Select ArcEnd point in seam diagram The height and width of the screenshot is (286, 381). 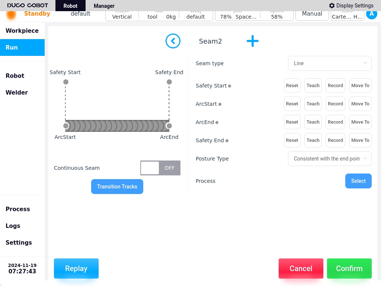point(169,126)
